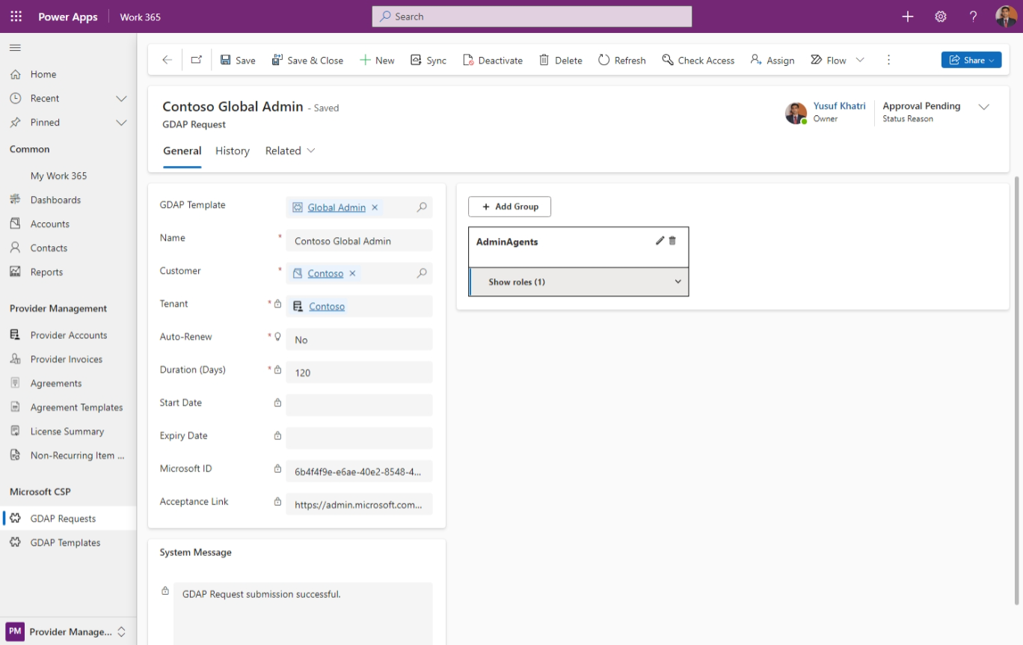Expand the header status chevron
The image size is (1023, 645).
click(984, 107)
